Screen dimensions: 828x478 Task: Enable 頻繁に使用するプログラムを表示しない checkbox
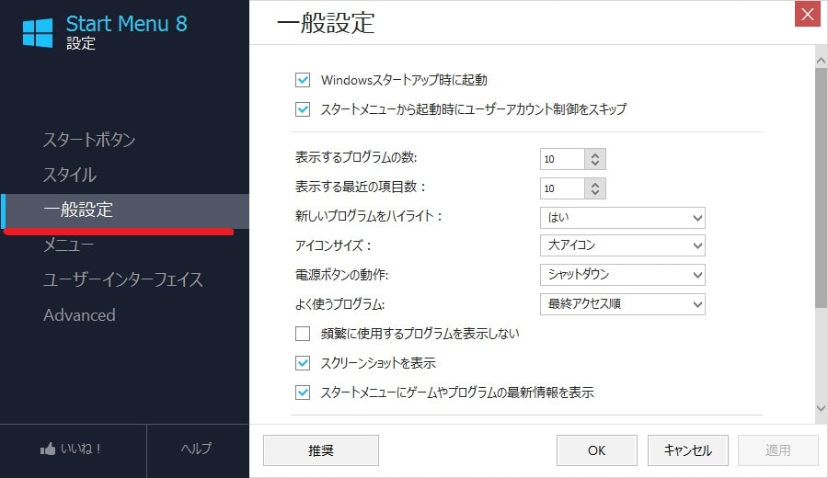[303, 334]
